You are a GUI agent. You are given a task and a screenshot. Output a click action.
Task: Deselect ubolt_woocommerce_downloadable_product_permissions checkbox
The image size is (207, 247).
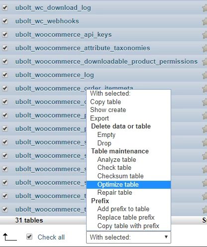(x=5, y=61)
